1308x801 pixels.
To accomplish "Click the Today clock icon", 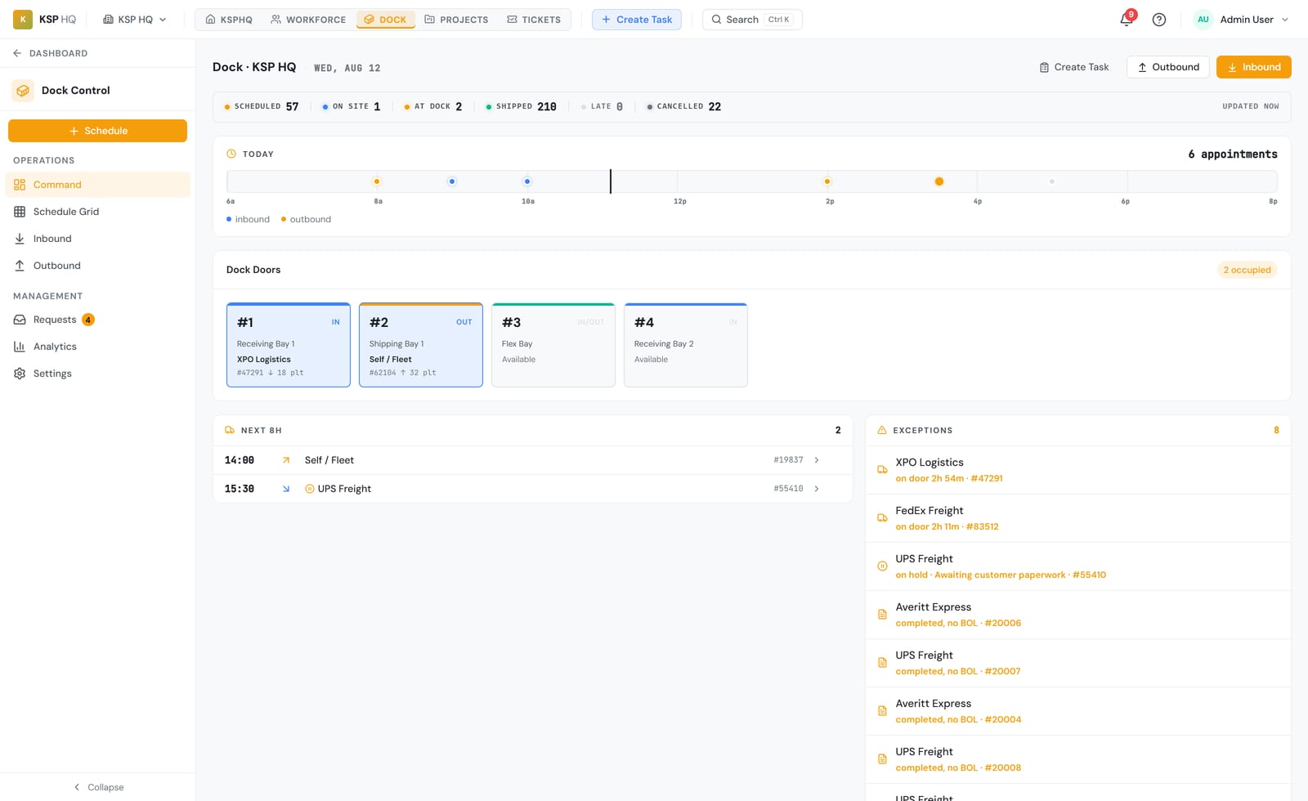I will click(231, 154).
